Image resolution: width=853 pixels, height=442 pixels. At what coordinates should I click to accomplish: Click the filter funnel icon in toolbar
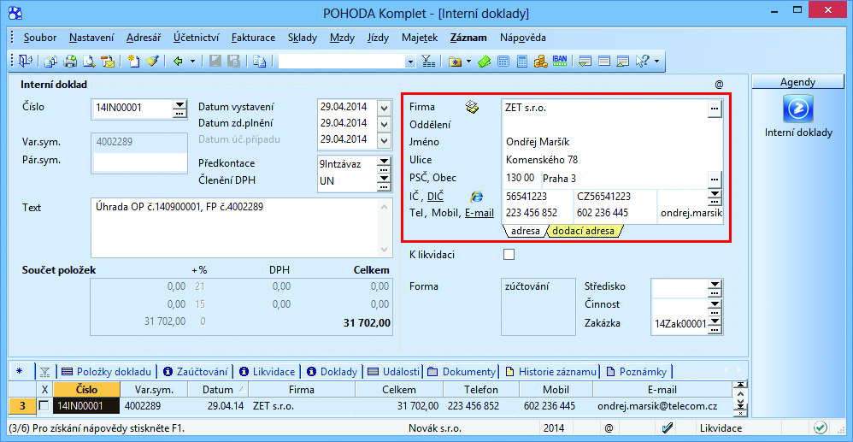click(x=429, y=62)
